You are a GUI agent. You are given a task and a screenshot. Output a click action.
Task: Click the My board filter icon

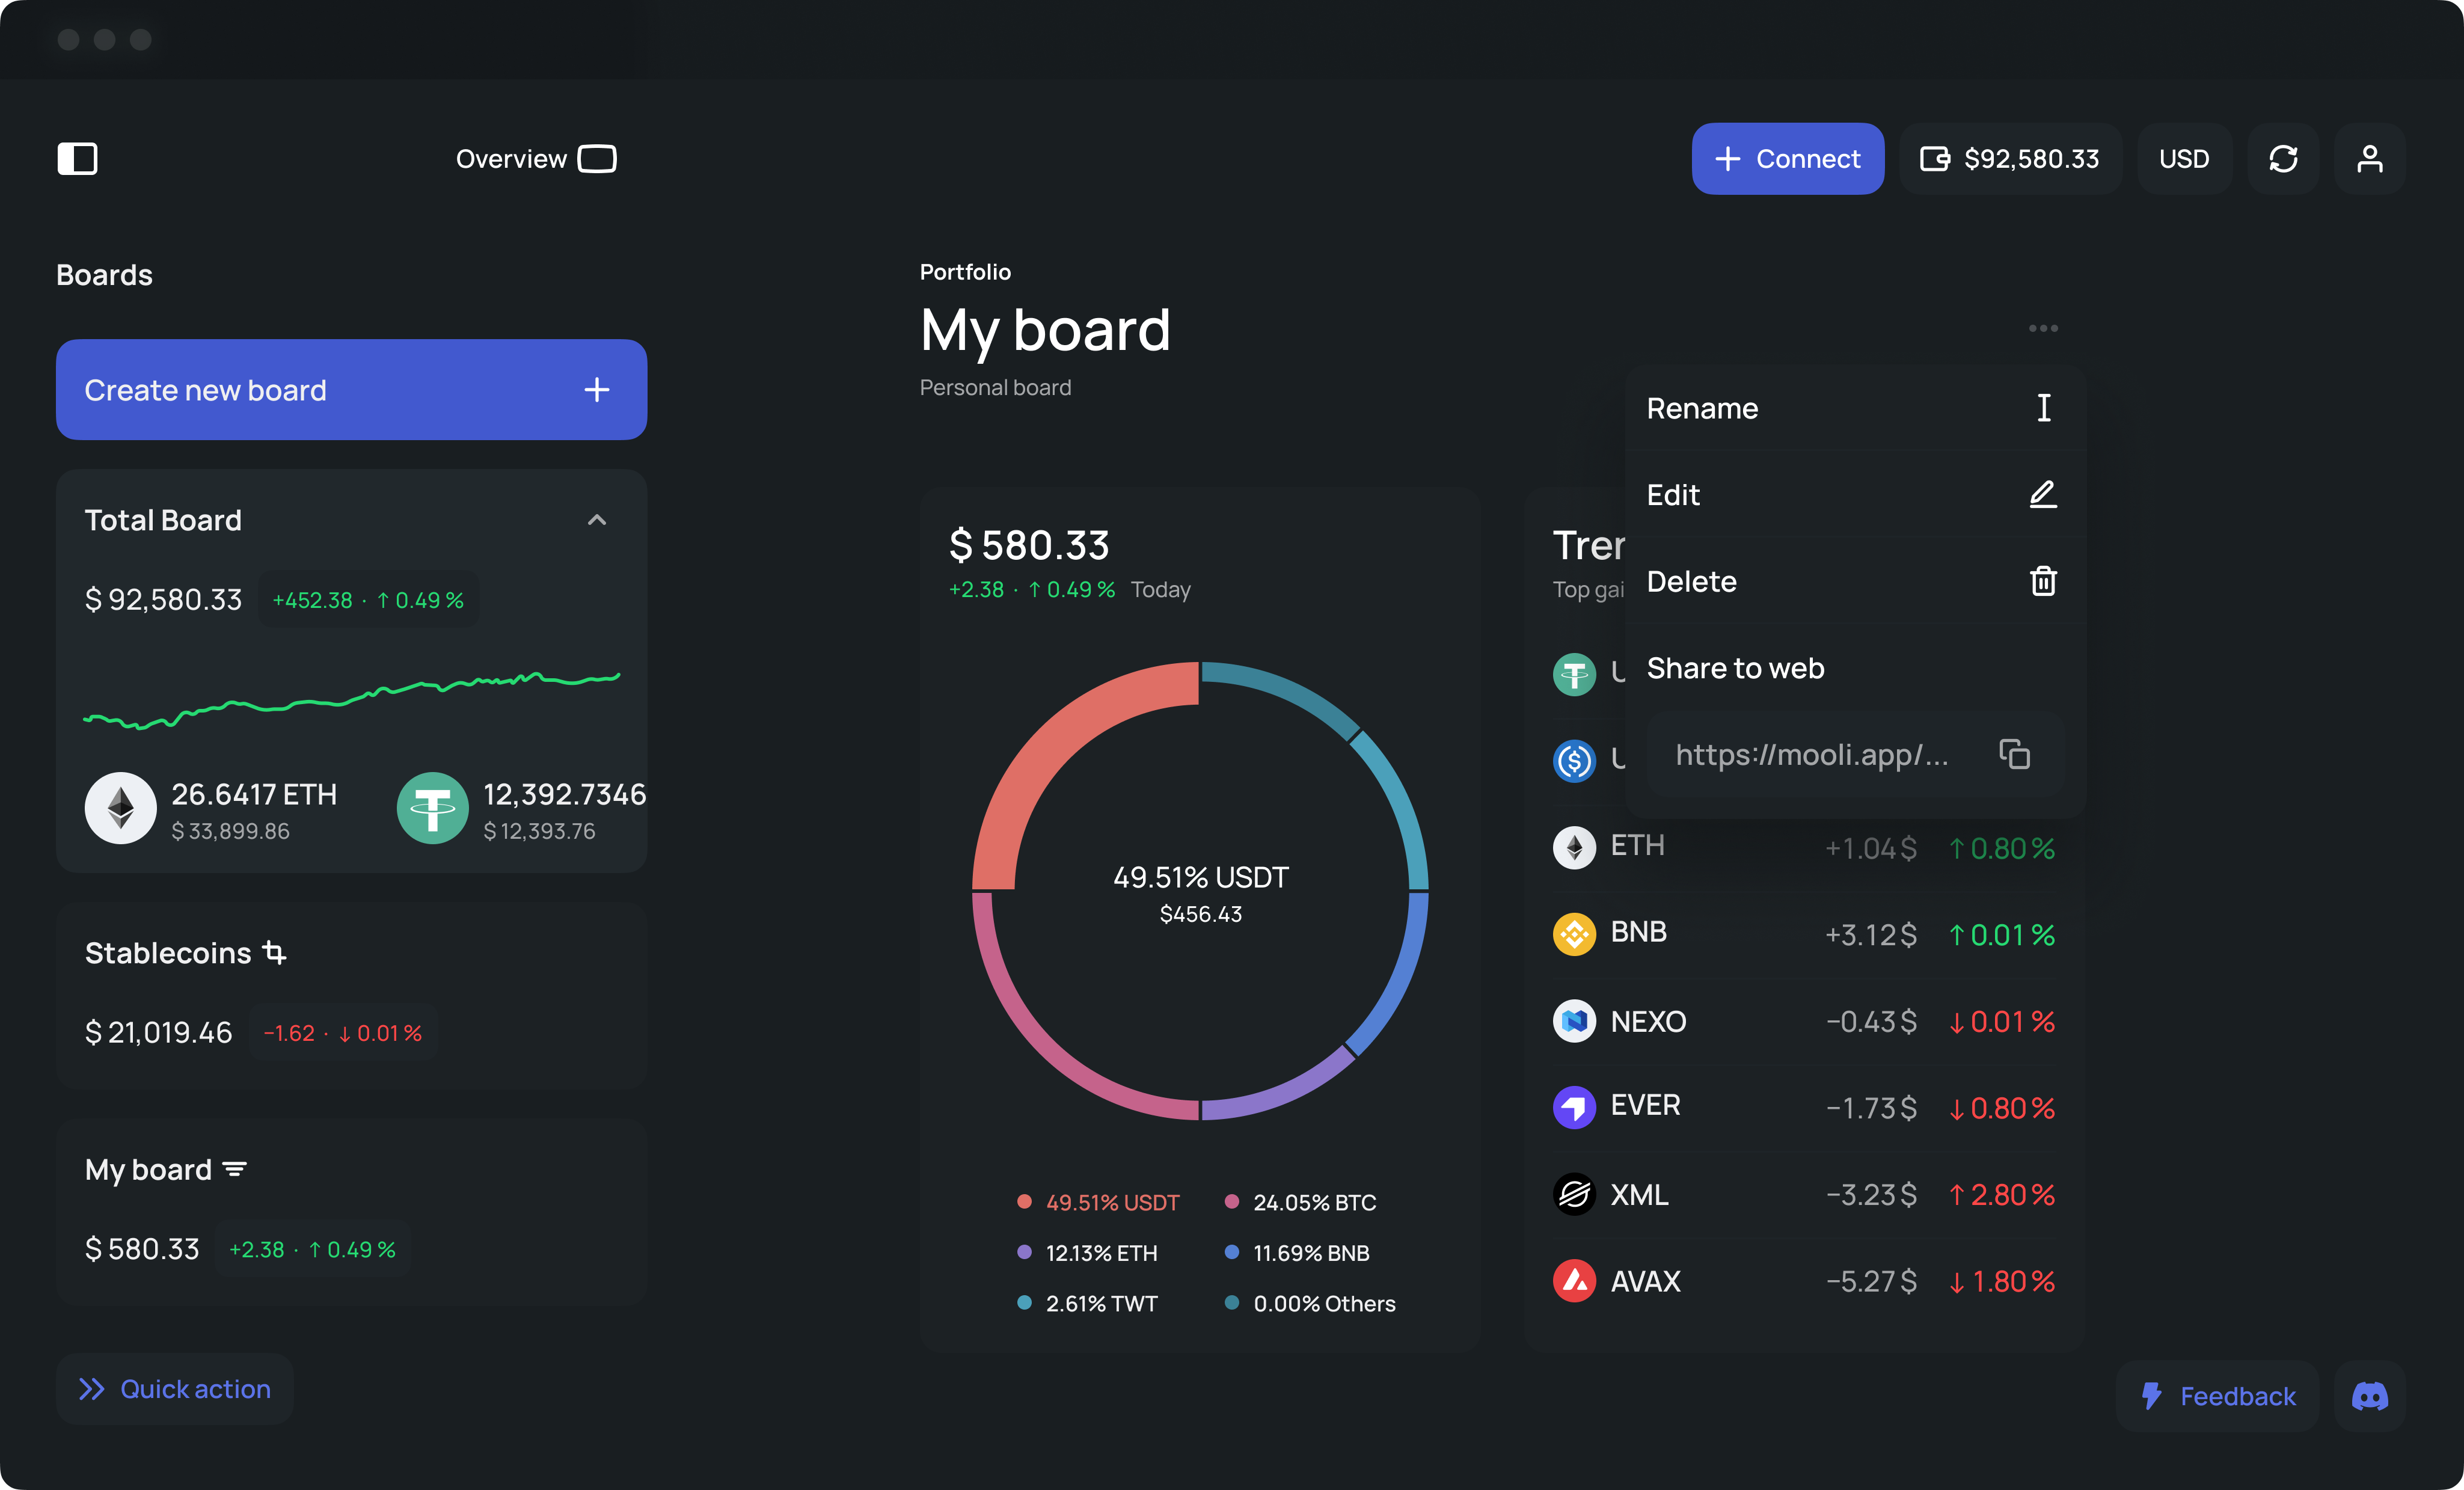click(x=235, y=1169)
